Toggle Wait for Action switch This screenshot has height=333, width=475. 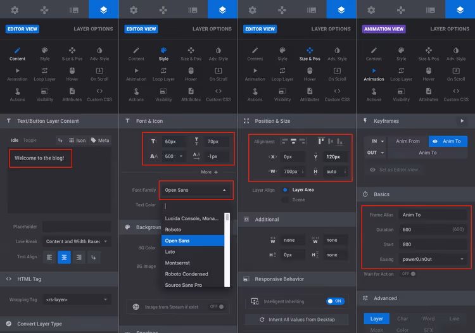pyautogui.click(x=408, y=273)
